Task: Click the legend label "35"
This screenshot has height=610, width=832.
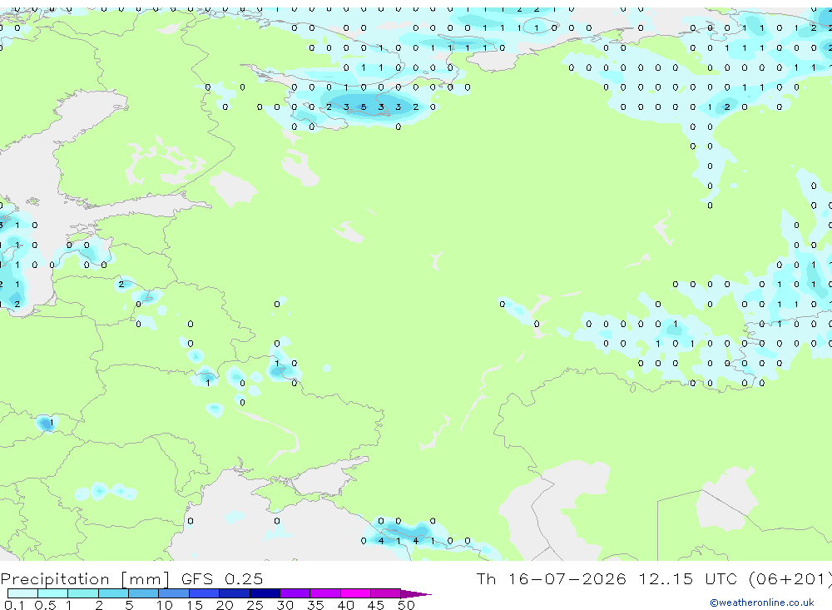Action: pos(315,605)
